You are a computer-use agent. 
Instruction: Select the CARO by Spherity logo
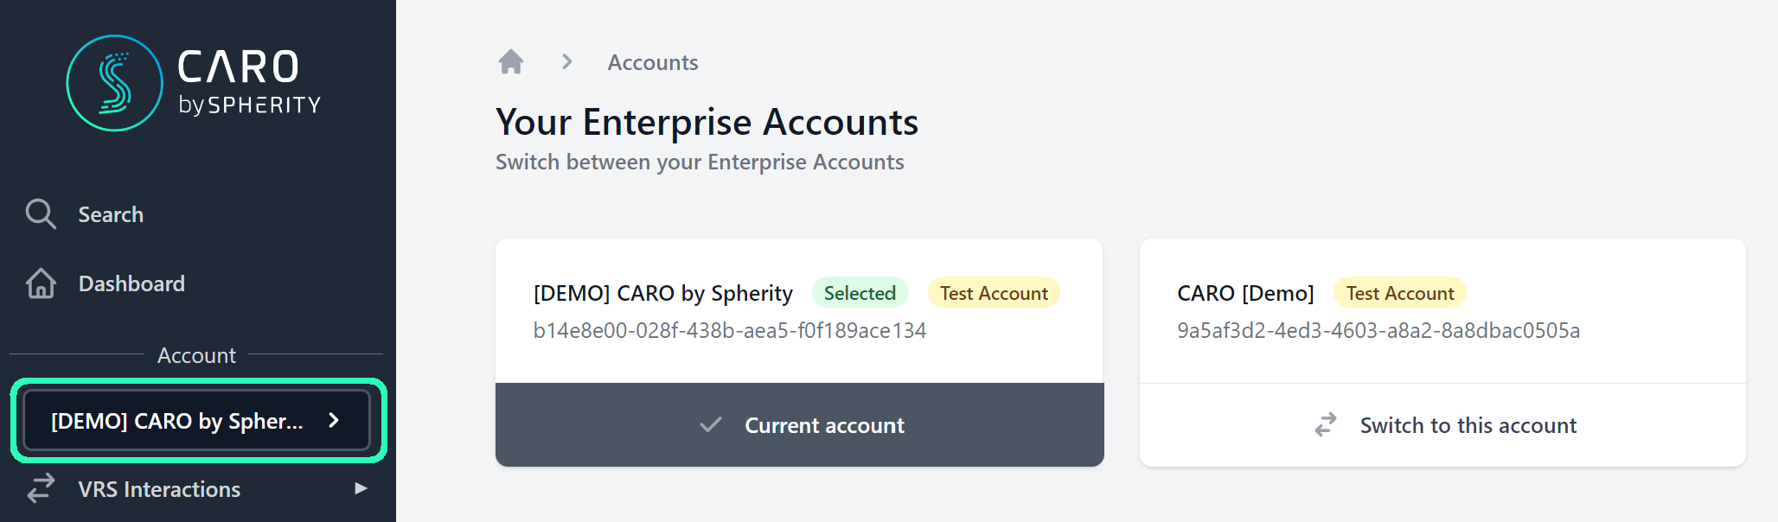[114, 83]
